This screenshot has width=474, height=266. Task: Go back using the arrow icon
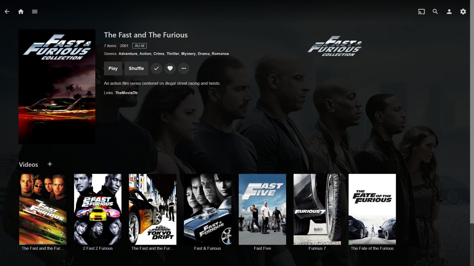(x=7, y=12)
